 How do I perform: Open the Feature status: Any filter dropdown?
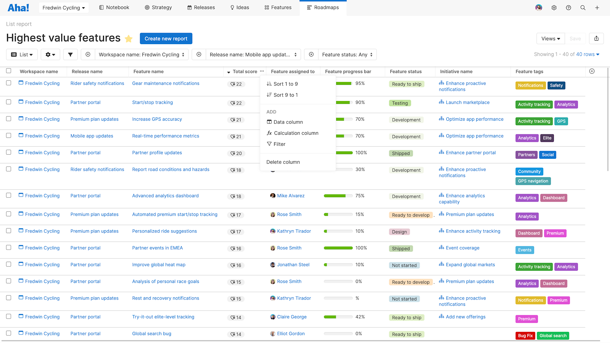coord(347,54)
